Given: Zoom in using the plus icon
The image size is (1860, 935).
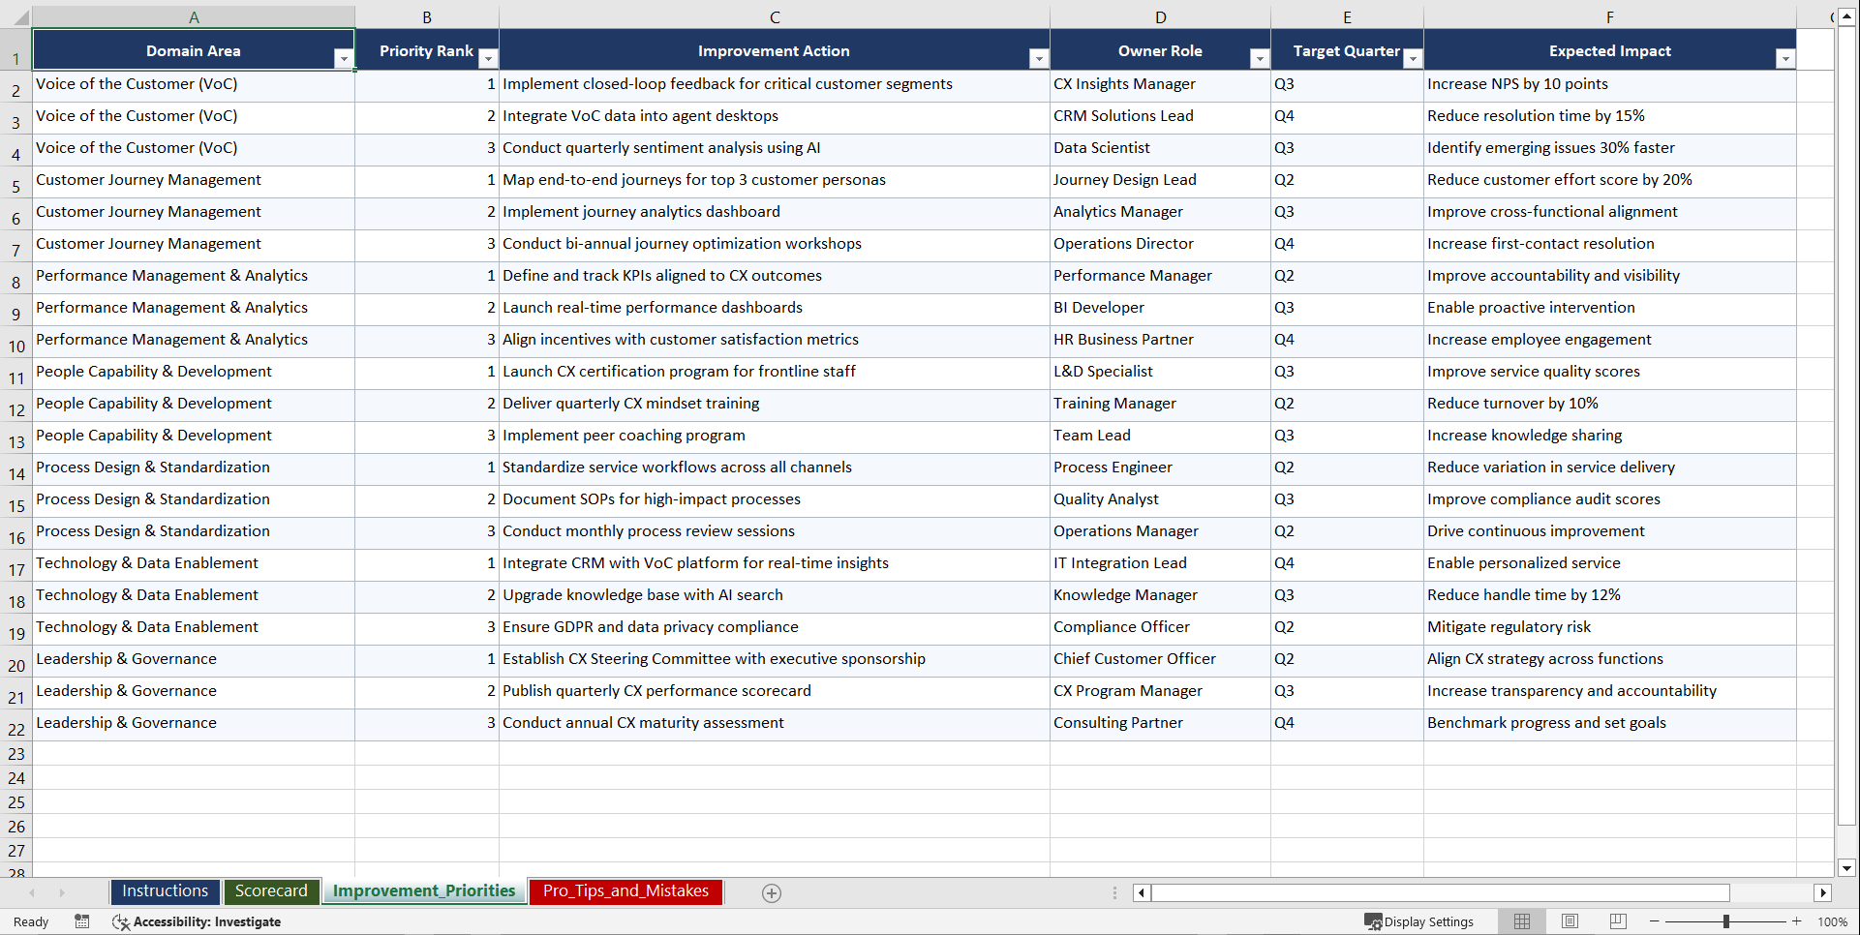Looking at the screenshot, I should pos(1797,921).
